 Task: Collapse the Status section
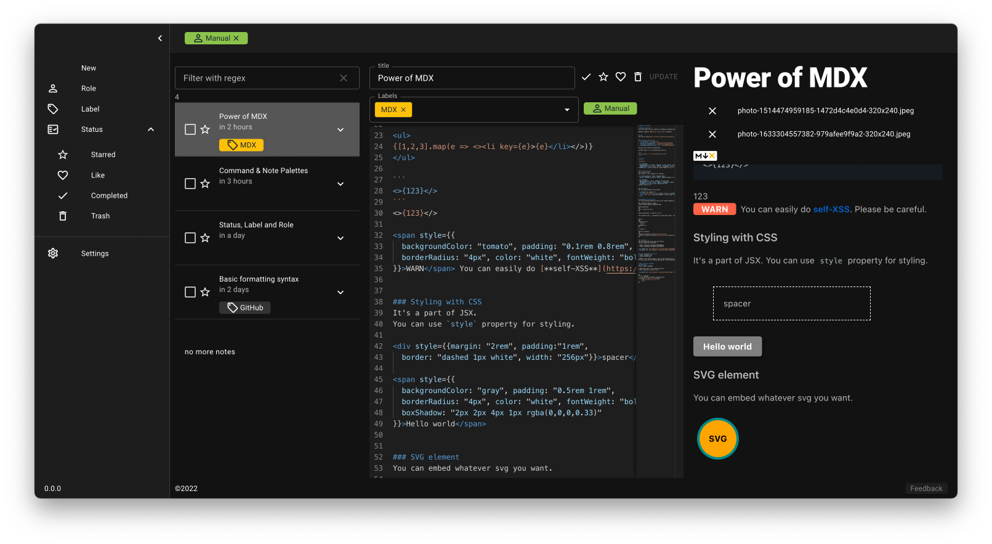pos(151,129)
